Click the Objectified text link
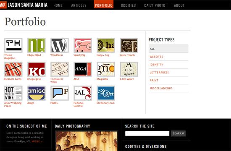The height and width of the screenshot is (151, 231). 34,55
